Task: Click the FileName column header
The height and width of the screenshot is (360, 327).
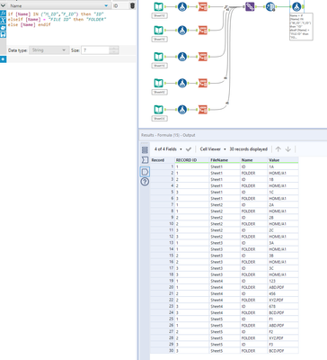Action: [225, 160]
